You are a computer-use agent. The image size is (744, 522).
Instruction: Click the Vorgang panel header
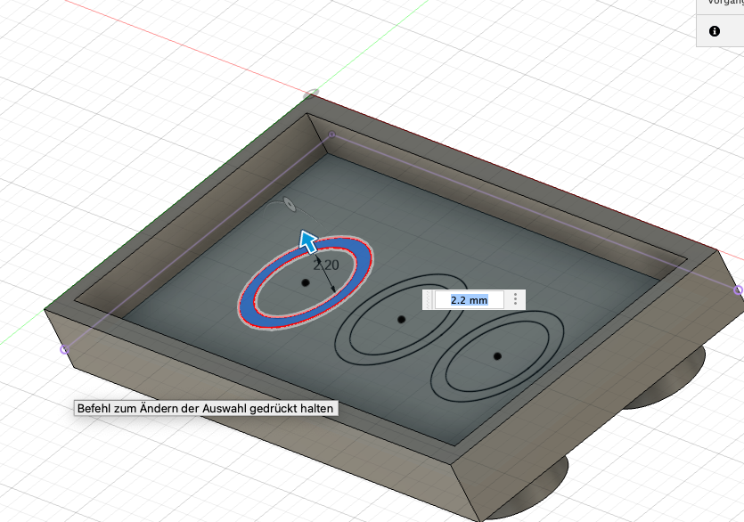[720, 4]
